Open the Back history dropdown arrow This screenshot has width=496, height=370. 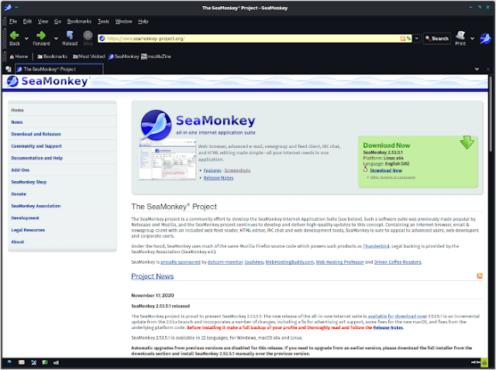[x=26, y=39]
